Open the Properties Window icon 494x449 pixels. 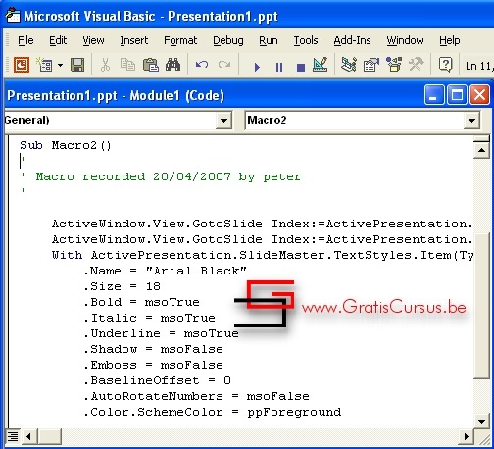tap(371, 65)
